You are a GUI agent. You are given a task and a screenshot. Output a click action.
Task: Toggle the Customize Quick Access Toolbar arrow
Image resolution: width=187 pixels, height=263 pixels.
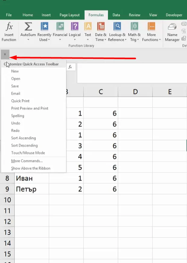coord(5,54)
